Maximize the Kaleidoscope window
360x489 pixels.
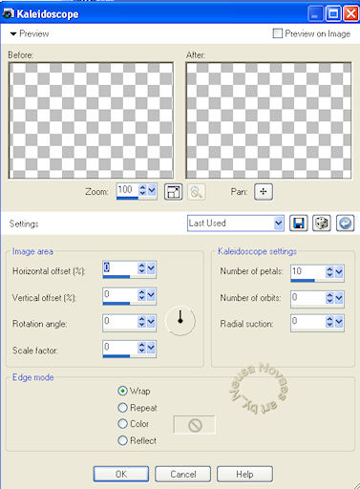tap(333, 14)
